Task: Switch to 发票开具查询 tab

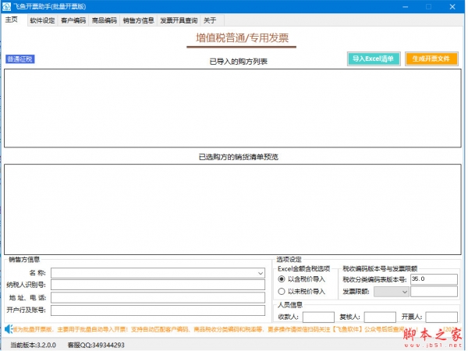Action: [179, 20]
